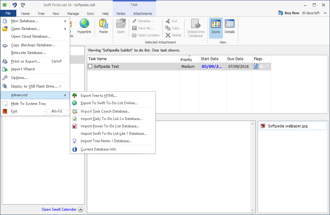Open the Help ribbon tab
Image resolution: width=330 pixels, height=215 pixels.
pyautogui.click(x=105, y=14)
